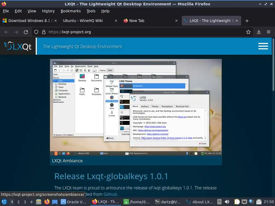Open the volume control in the tray

pos(227,202)
